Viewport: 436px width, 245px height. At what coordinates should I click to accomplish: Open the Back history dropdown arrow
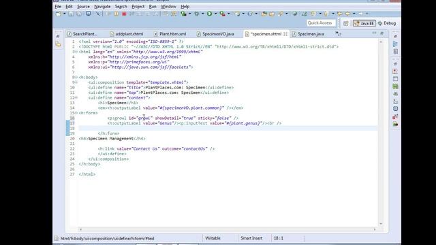point(354,14)
